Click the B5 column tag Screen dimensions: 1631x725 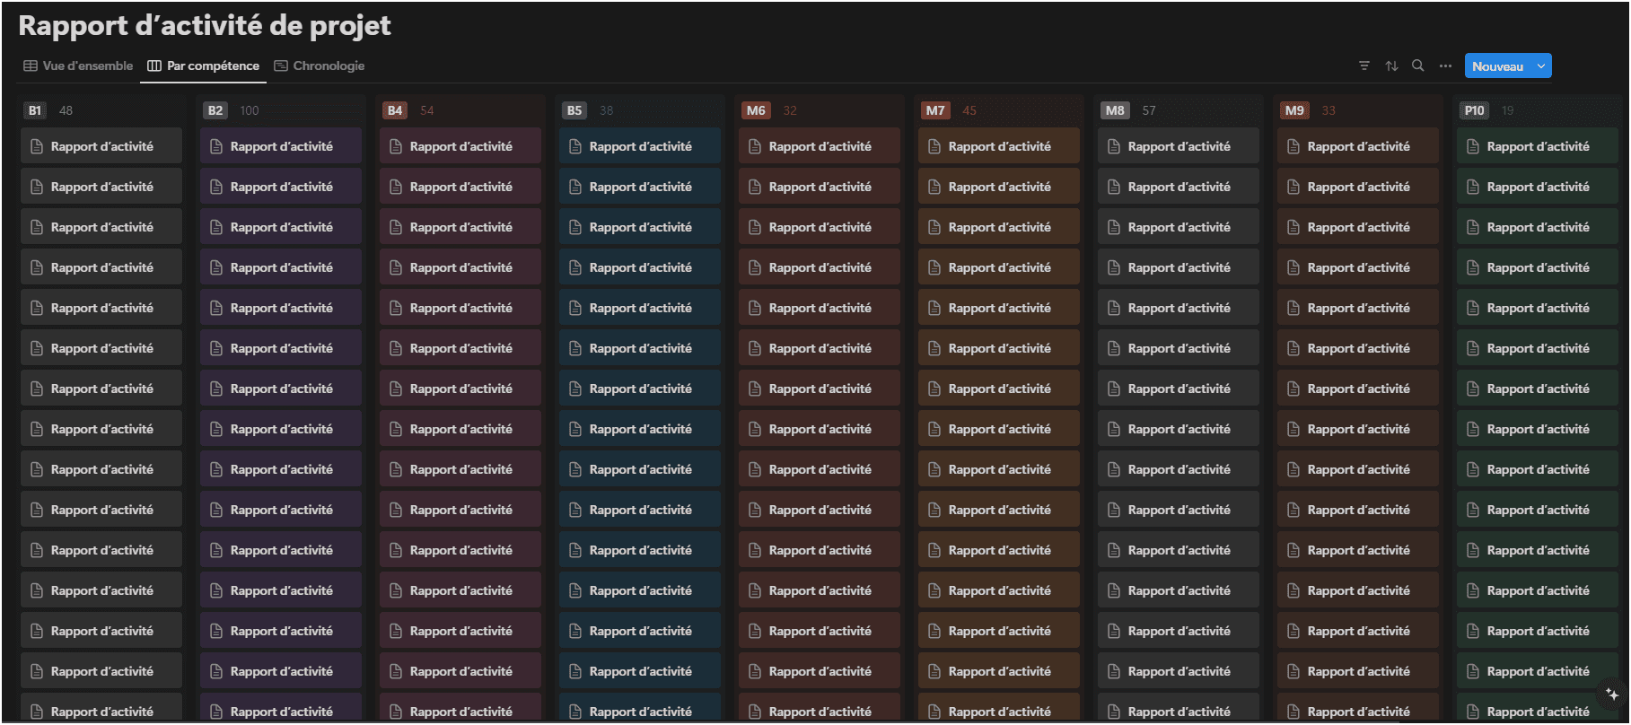(574, 110)
